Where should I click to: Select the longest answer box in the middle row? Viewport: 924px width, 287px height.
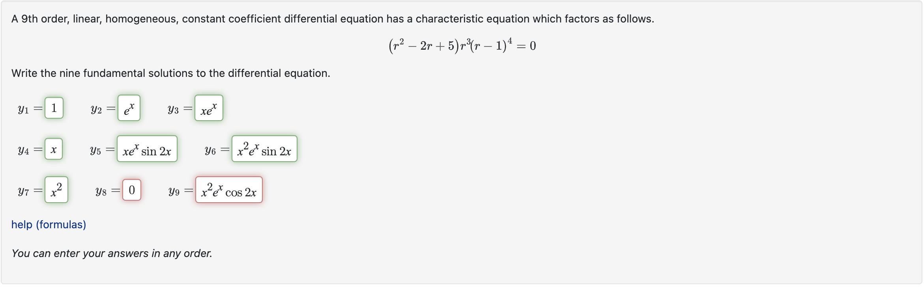click(x=264, y=149)
